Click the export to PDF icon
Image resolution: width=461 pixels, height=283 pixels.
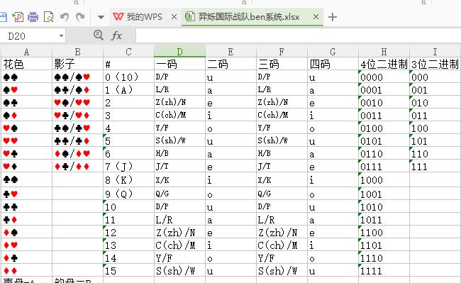click(18, 17)
